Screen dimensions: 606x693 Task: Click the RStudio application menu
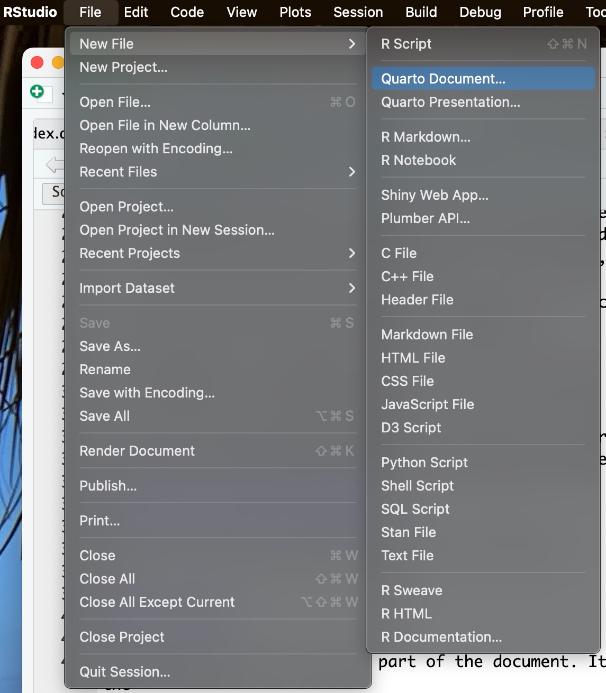click(x=30, y=12)
